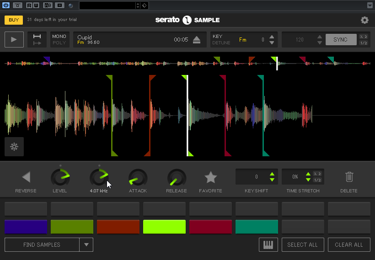Viewport: 375px width, 260px height.
Task: Click the SELECT ALL button
Action: 303,245
